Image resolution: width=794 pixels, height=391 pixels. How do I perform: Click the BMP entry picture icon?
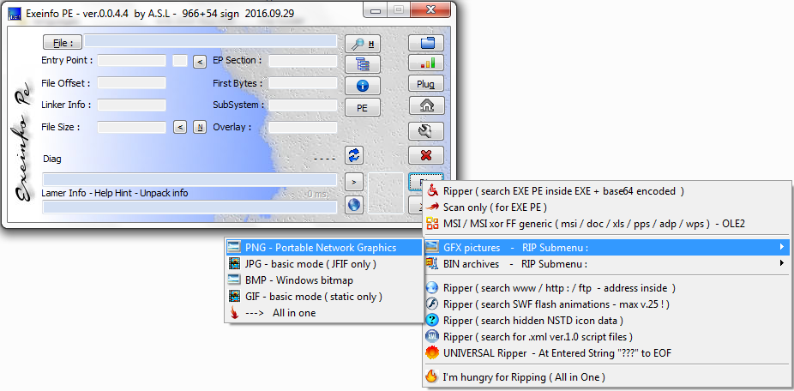coord(234,280)
